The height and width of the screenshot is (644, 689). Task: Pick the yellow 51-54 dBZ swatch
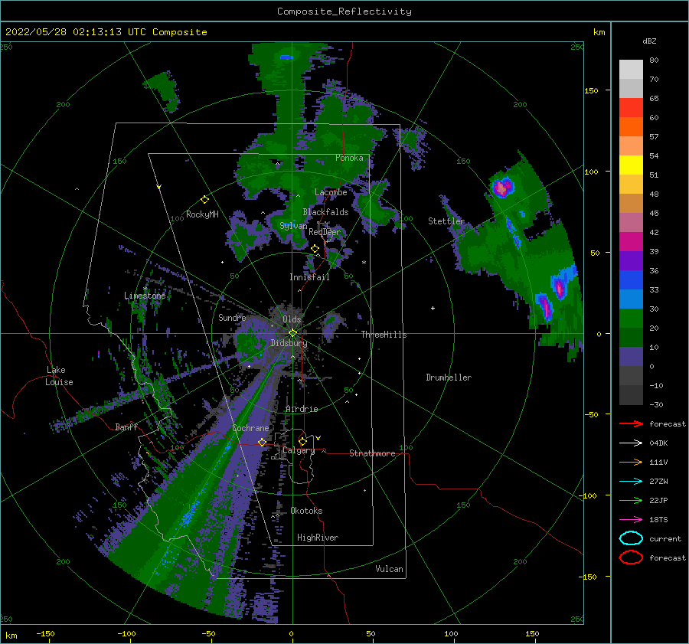(x=631, y=165)
